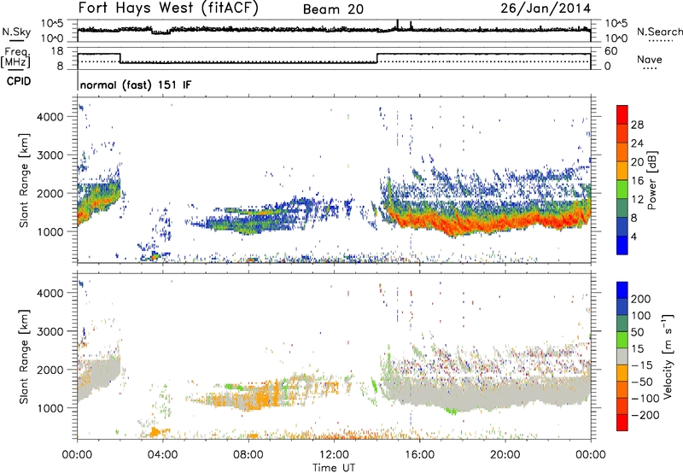Image resolution: width=683 pixels, height=473 pixels.
Task: Click the '28' power colorbar value
Action: coord(637,125)
